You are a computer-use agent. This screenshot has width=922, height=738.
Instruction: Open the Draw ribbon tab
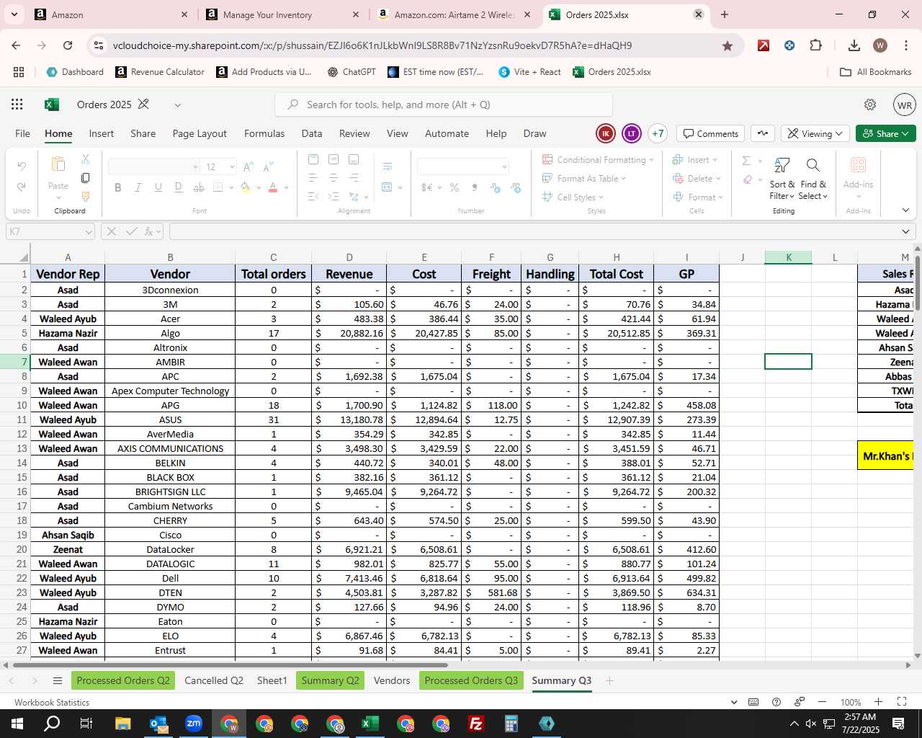click(534, 133)
